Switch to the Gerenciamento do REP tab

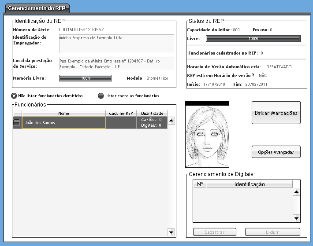(34, 8)
